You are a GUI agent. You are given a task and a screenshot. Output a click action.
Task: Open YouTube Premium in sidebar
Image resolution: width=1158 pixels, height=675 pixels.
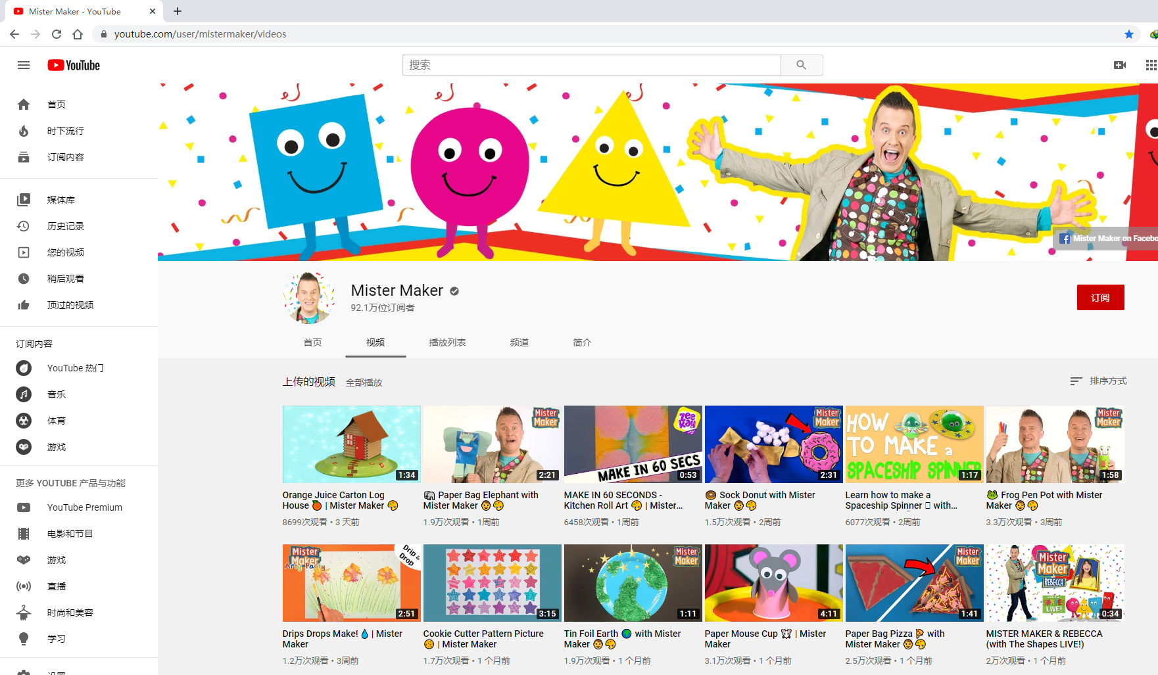click(79, 507)
